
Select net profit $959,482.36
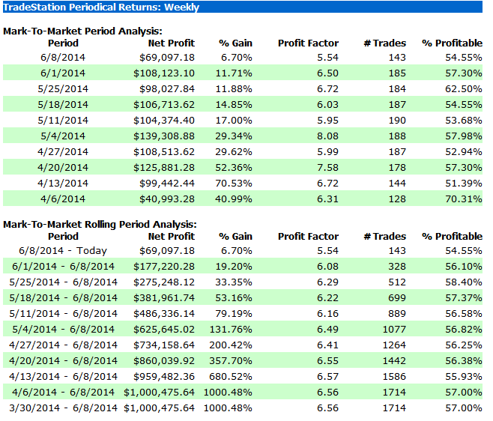[164, 377]
